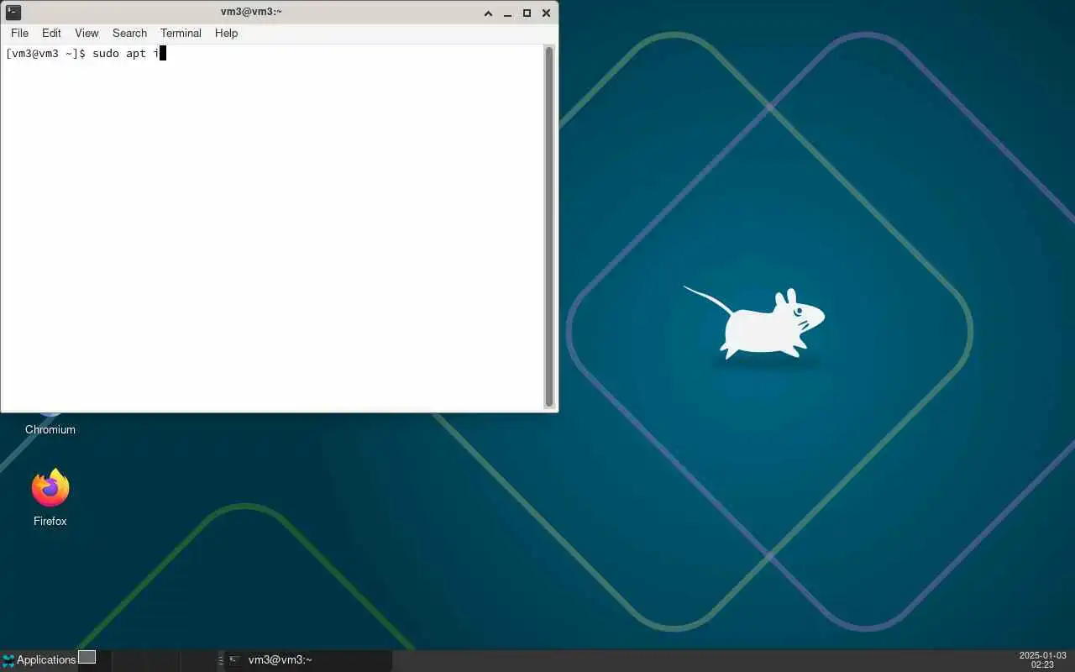1075x672 pixels.
Task: Open the File menu in terminal
Action: click(x=19, y=33)
